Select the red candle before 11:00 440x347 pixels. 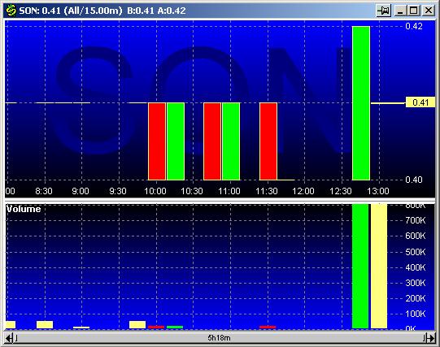pos(212,141)
